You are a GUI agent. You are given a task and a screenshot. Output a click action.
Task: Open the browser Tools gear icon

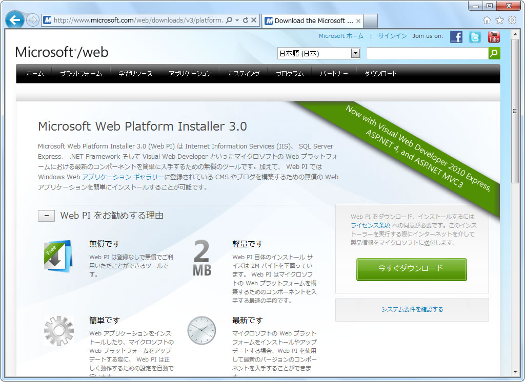coord(512,20)
